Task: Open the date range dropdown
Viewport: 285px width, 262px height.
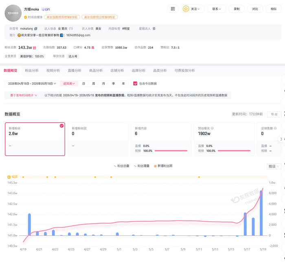Action: tap(32, 83)
